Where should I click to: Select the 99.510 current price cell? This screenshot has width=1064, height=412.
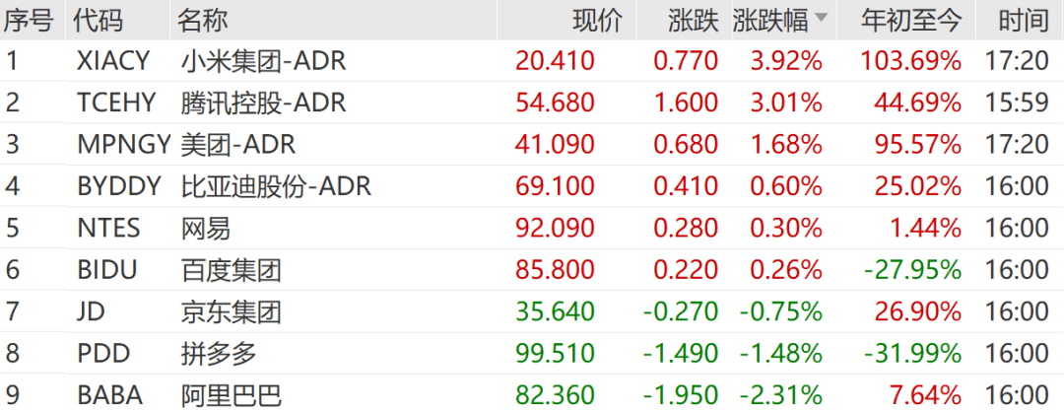tap(555, 354)
